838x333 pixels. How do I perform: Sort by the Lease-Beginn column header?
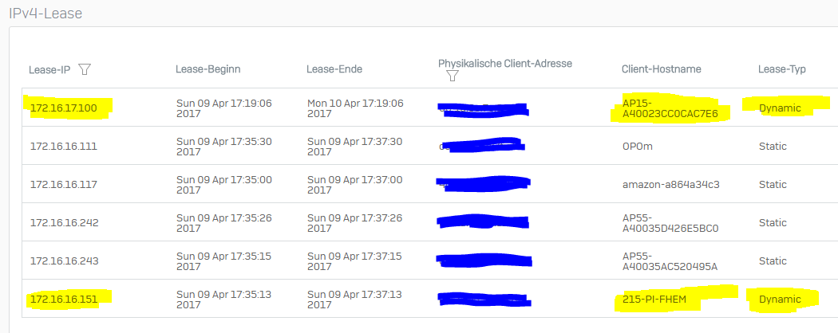click(208, 69)
